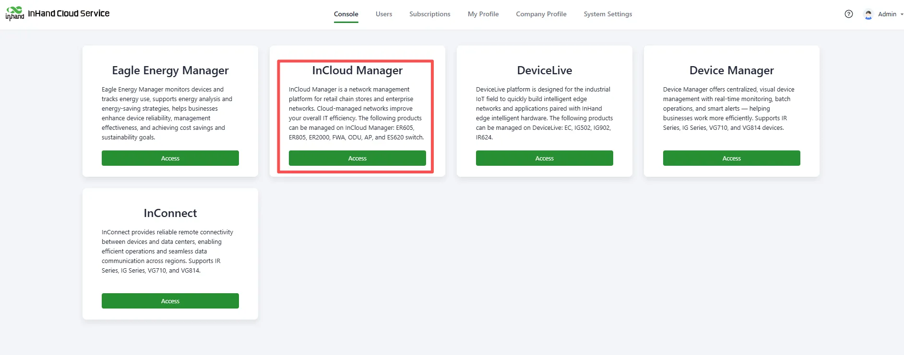Click the DeviceLive heading

tap(545, 70)
